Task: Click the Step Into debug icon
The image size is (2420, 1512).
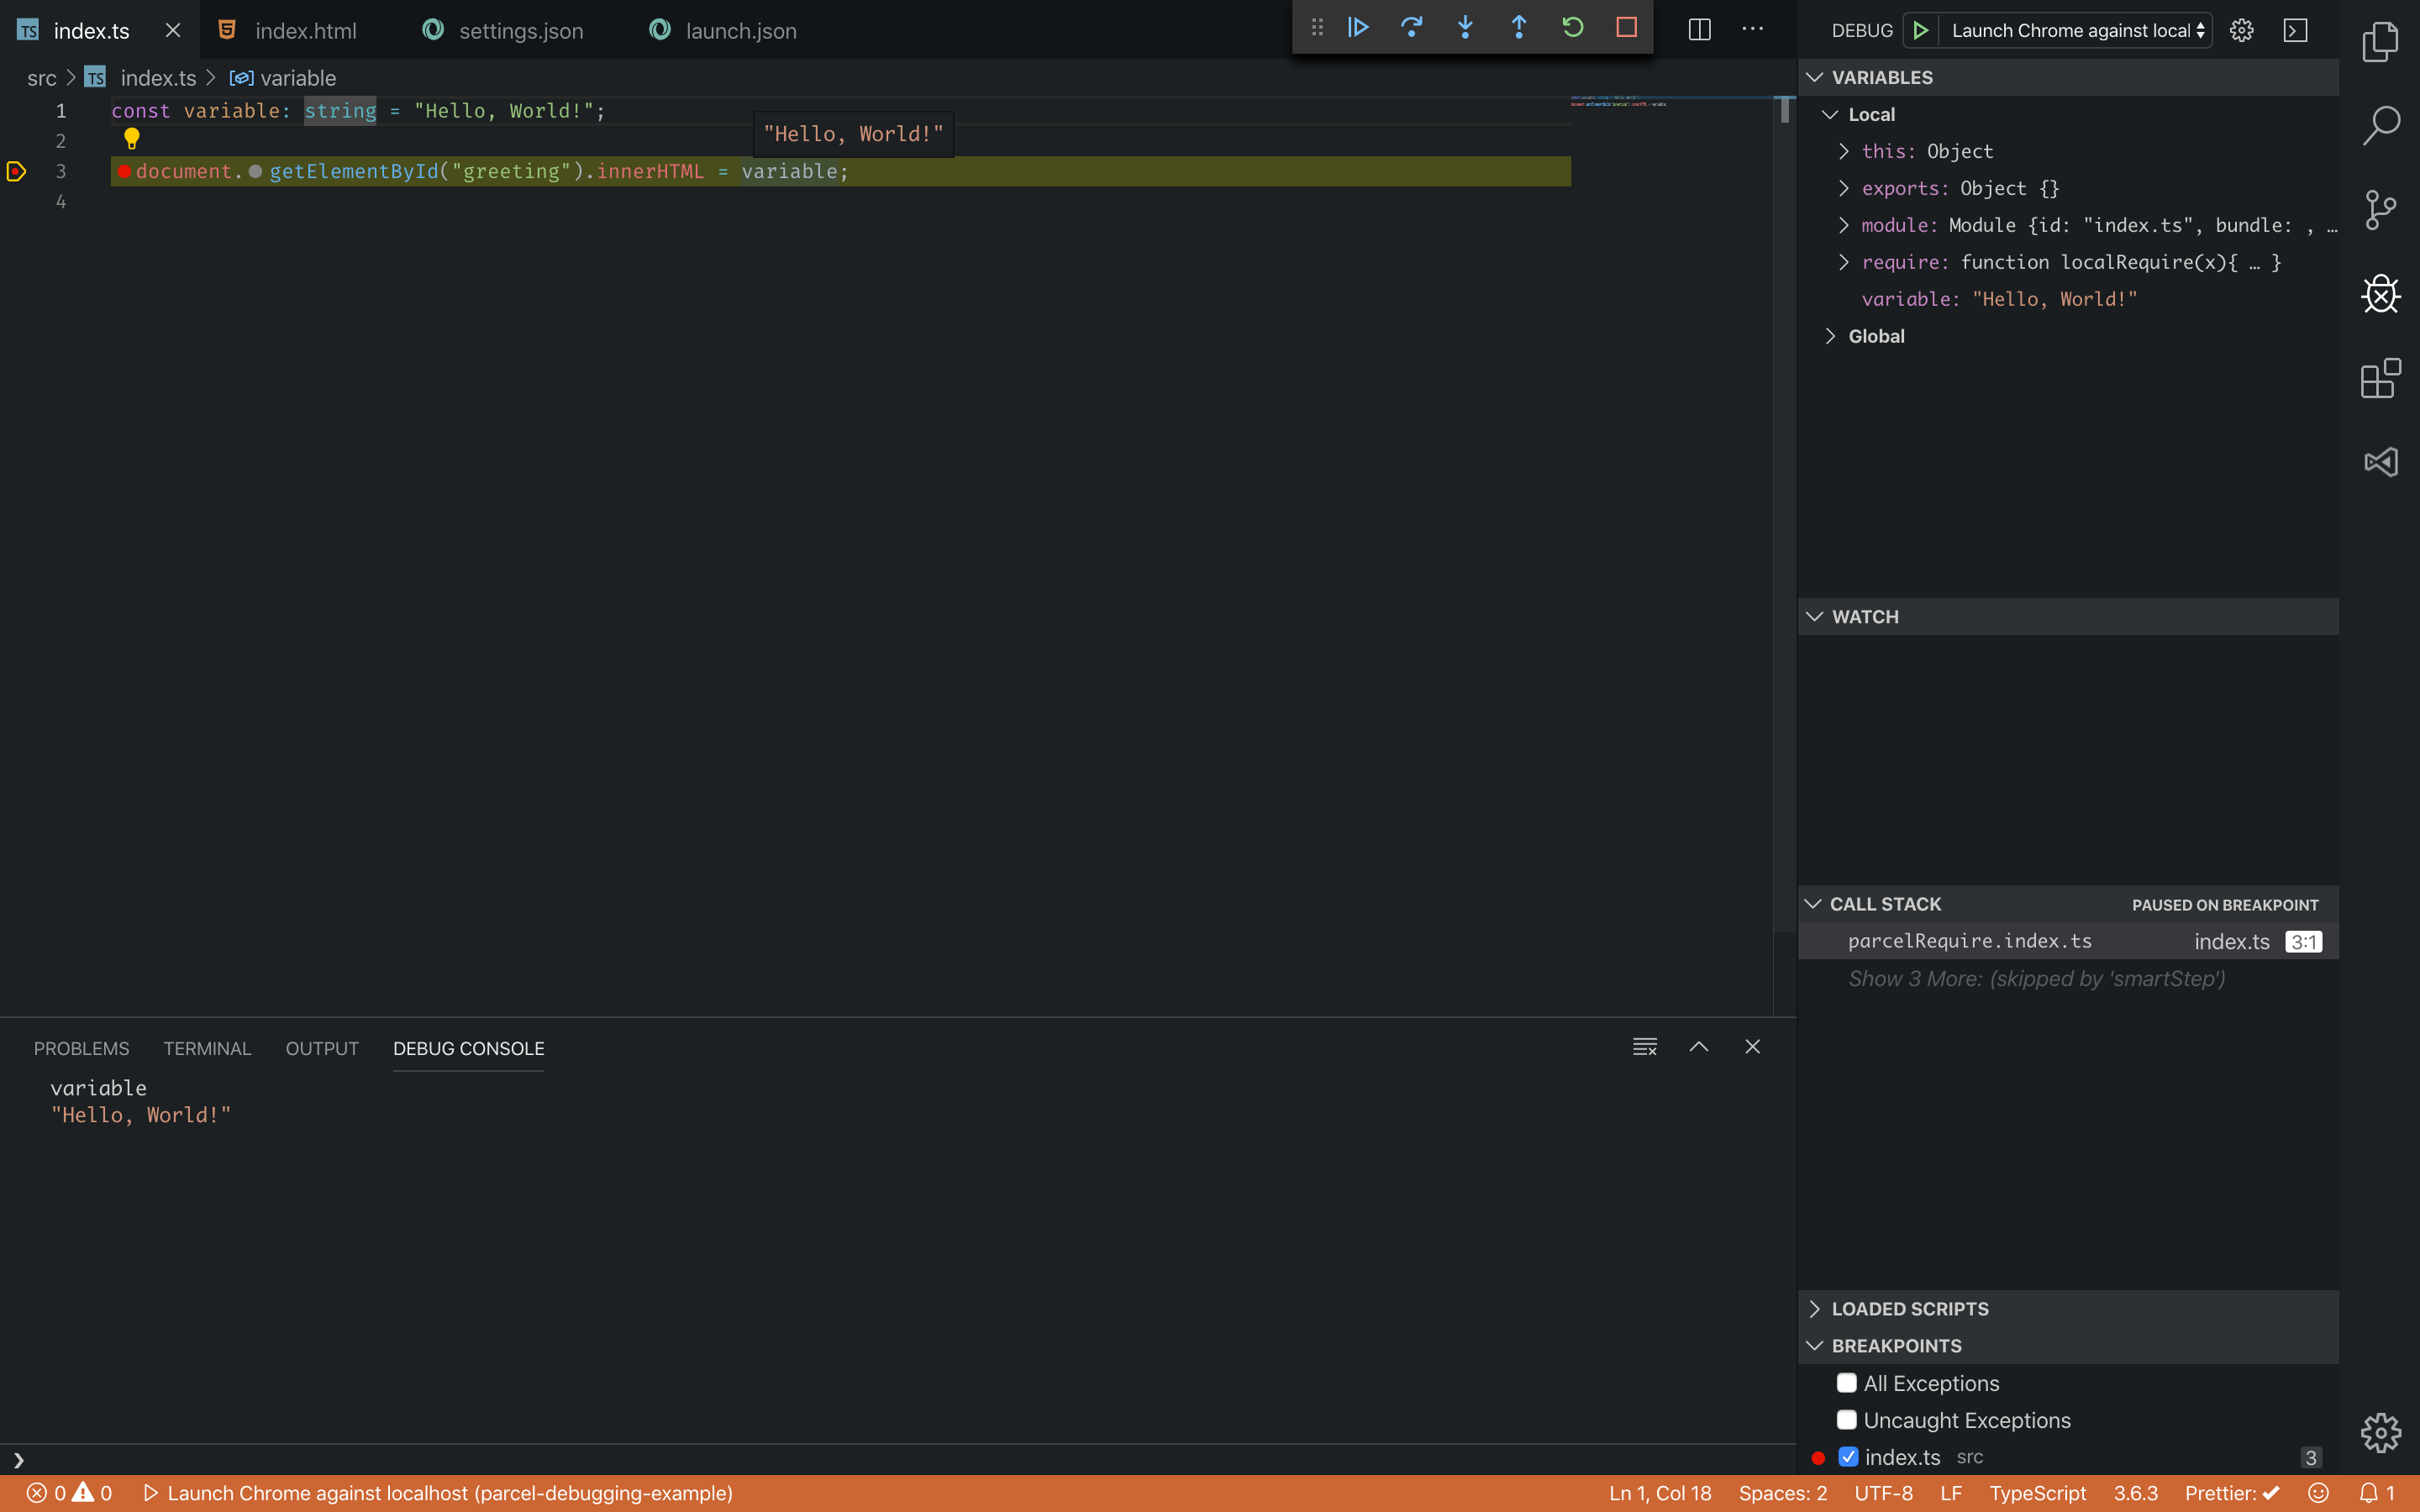Action: click(x=1465, y=28)
